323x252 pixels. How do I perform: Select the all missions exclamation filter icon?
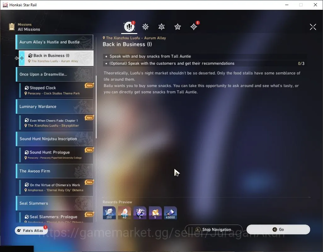(x=129, y=26)
